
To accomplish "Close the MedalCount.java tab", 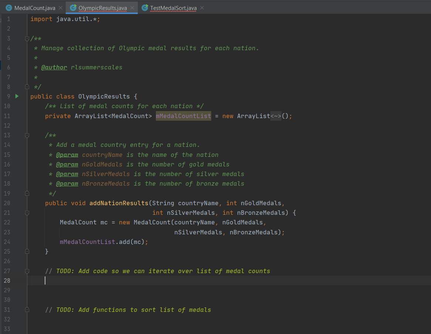I will (61, 8).
